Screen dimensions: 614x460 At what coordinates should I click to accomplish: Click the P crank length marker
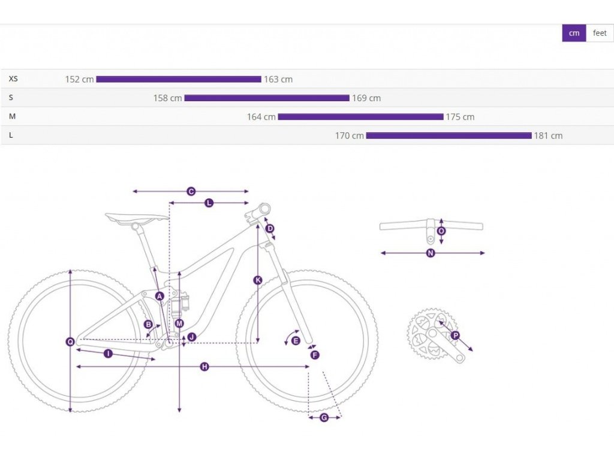455,335
